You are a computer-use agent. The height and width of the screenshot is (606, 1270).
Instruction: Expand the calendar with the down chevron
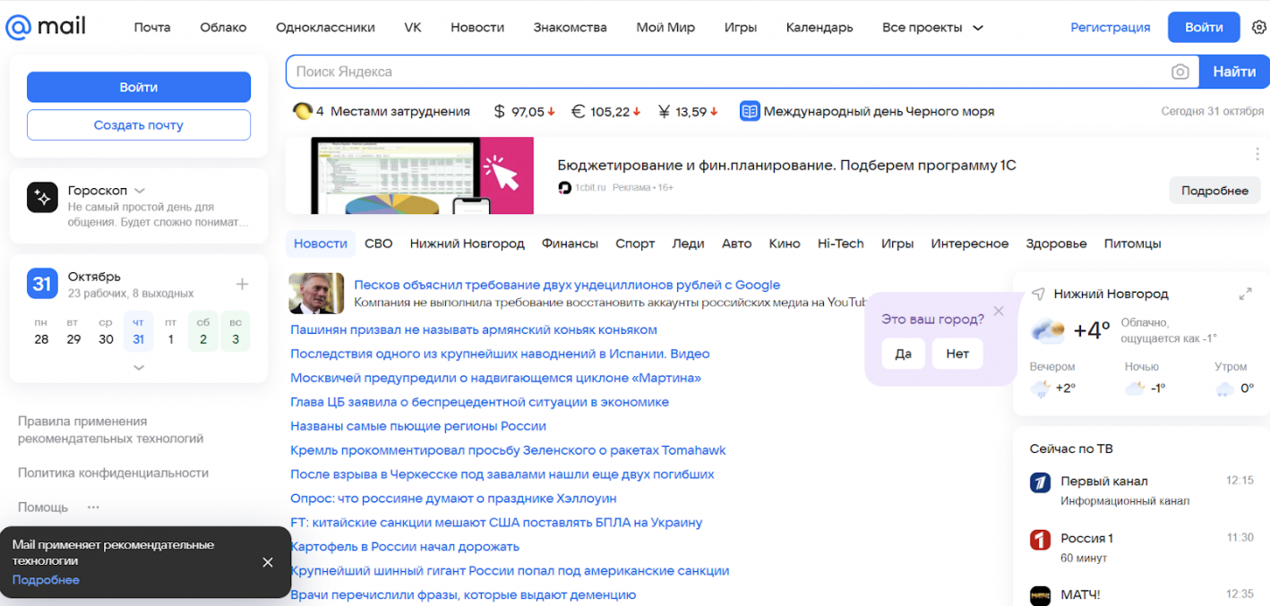pos(139,367)
